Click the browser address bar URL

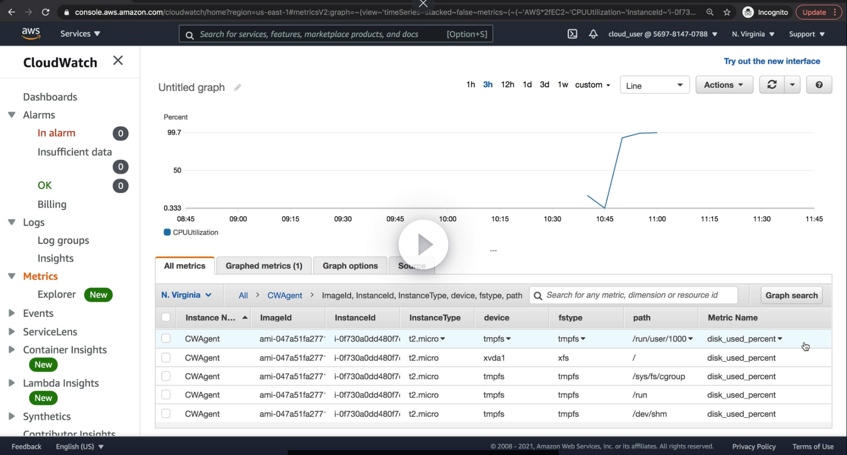(x=385, y=12)
